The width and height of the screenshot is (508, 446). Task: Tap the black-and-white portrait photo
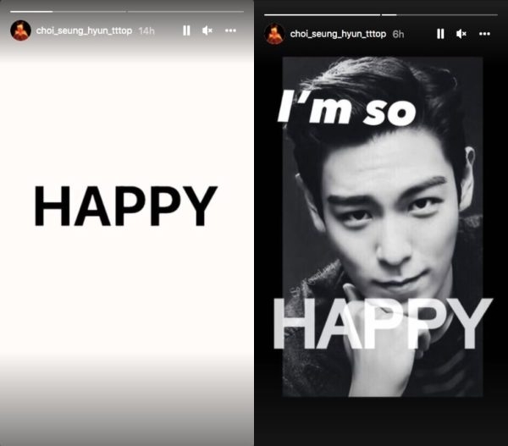383,227
